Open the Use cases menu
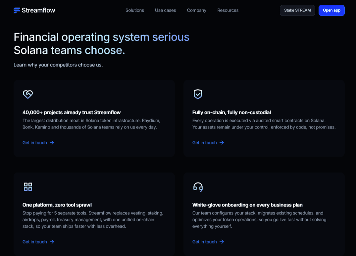The width and height of the screenshot is (356, 256). [165, 11]
